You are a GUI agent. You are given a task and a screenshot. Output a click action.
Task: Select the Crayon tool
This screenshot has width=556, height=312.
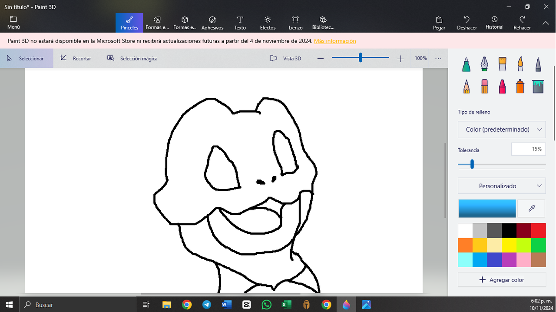[502, 86]
